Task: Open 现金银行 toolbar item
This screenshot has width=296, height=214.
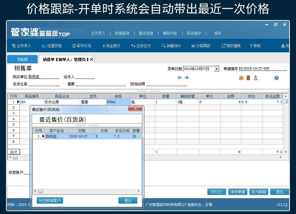Action: coord(111,46)
